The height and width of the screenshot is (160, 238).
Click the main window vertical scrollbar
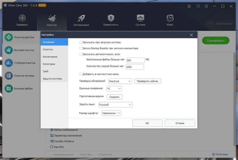pyautogui.click(x=235, y=99)
